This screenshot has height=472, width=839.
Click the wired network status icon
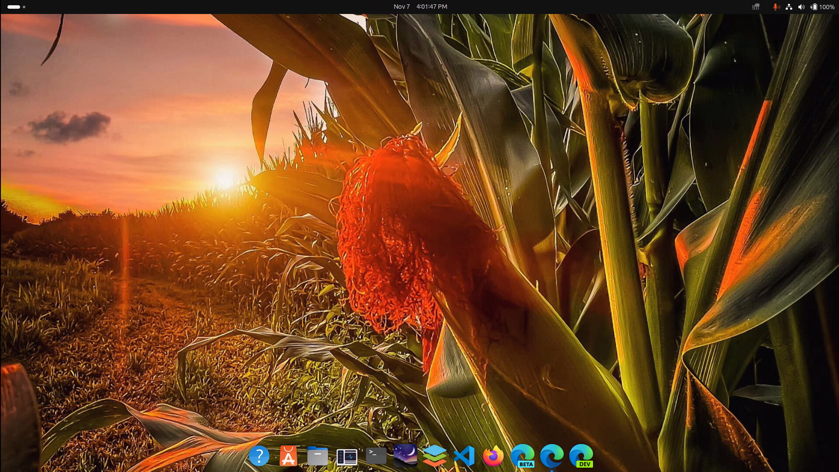coord(789,7)
